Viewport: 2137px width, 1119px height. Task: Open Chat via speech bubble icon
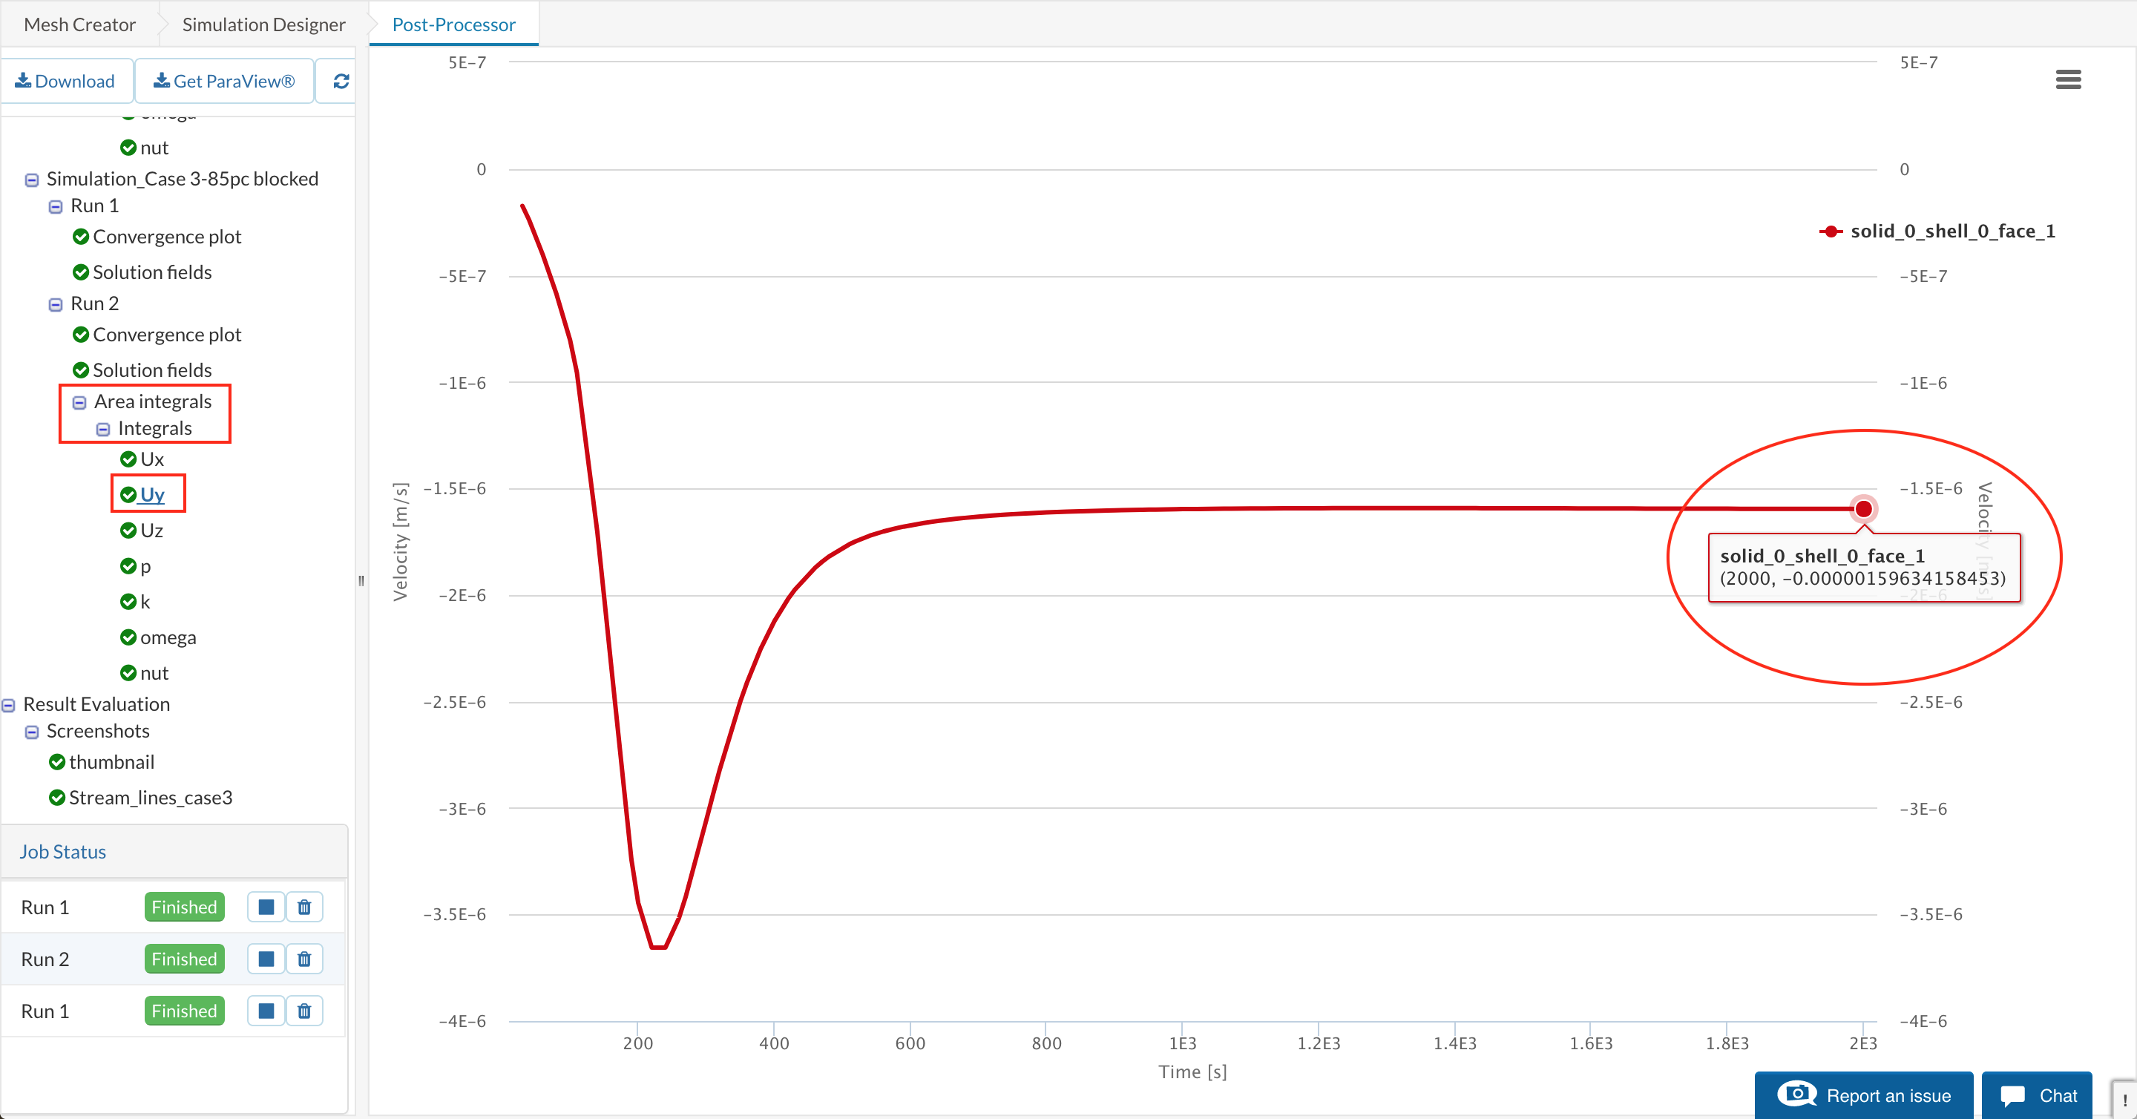coord(2012,1095)
